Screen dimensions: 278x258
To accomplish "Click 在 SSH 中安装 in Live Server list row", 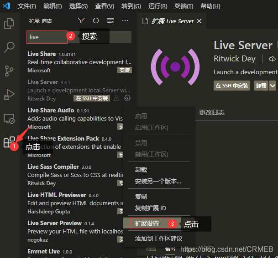I will tap(92, 98).
